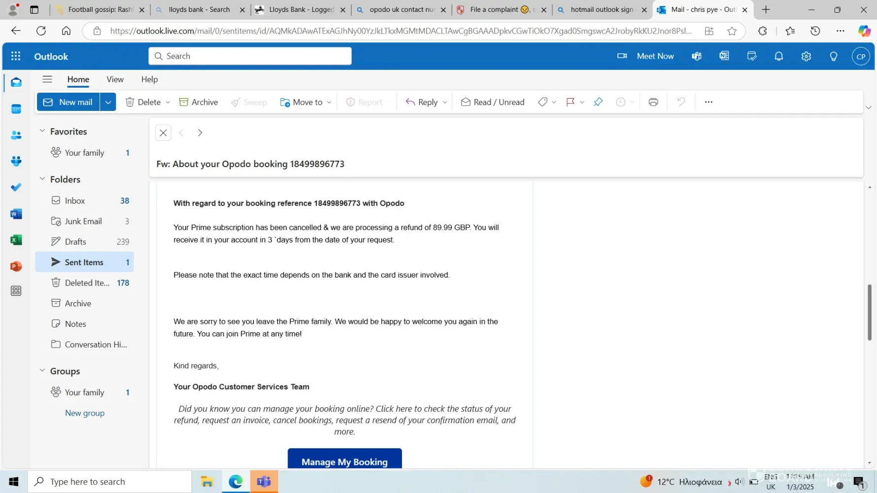This screenshot has width=877, height=493.
Task: Open the Move to dropdown
Action: click(306, 102)
